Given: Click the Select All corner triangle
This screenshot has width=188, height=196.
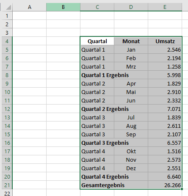Looking at the screenshot, I should tap(8, 7).
